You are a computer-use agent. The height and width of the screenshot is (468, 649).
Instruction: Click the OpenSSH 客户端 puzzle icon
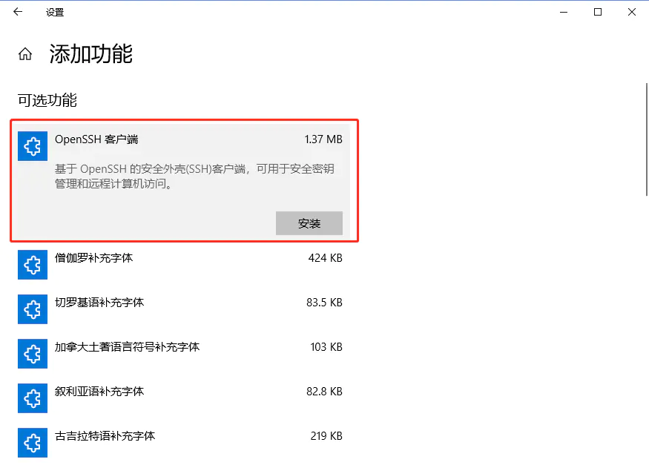[33, 146]
